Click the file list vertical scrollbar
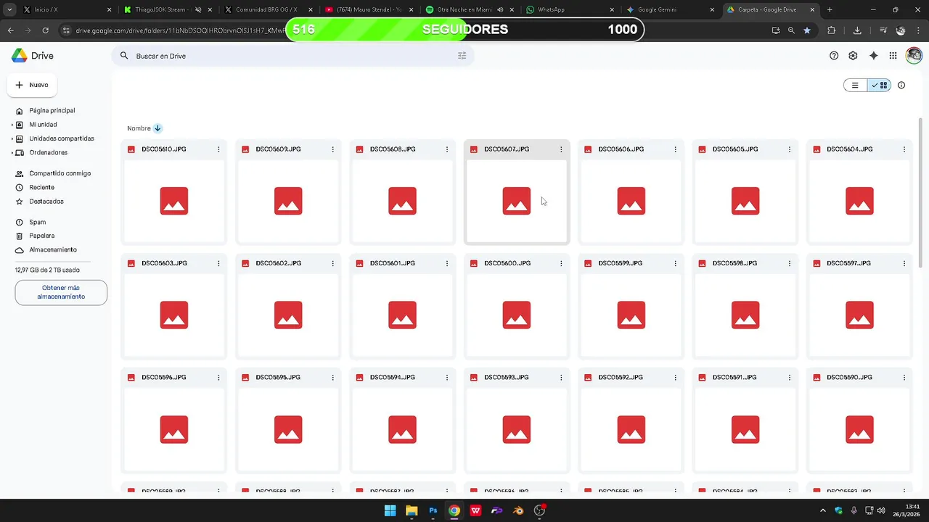The height and width of the screenshot is (522, 929). pyautogui.click(x=922, y=193)
